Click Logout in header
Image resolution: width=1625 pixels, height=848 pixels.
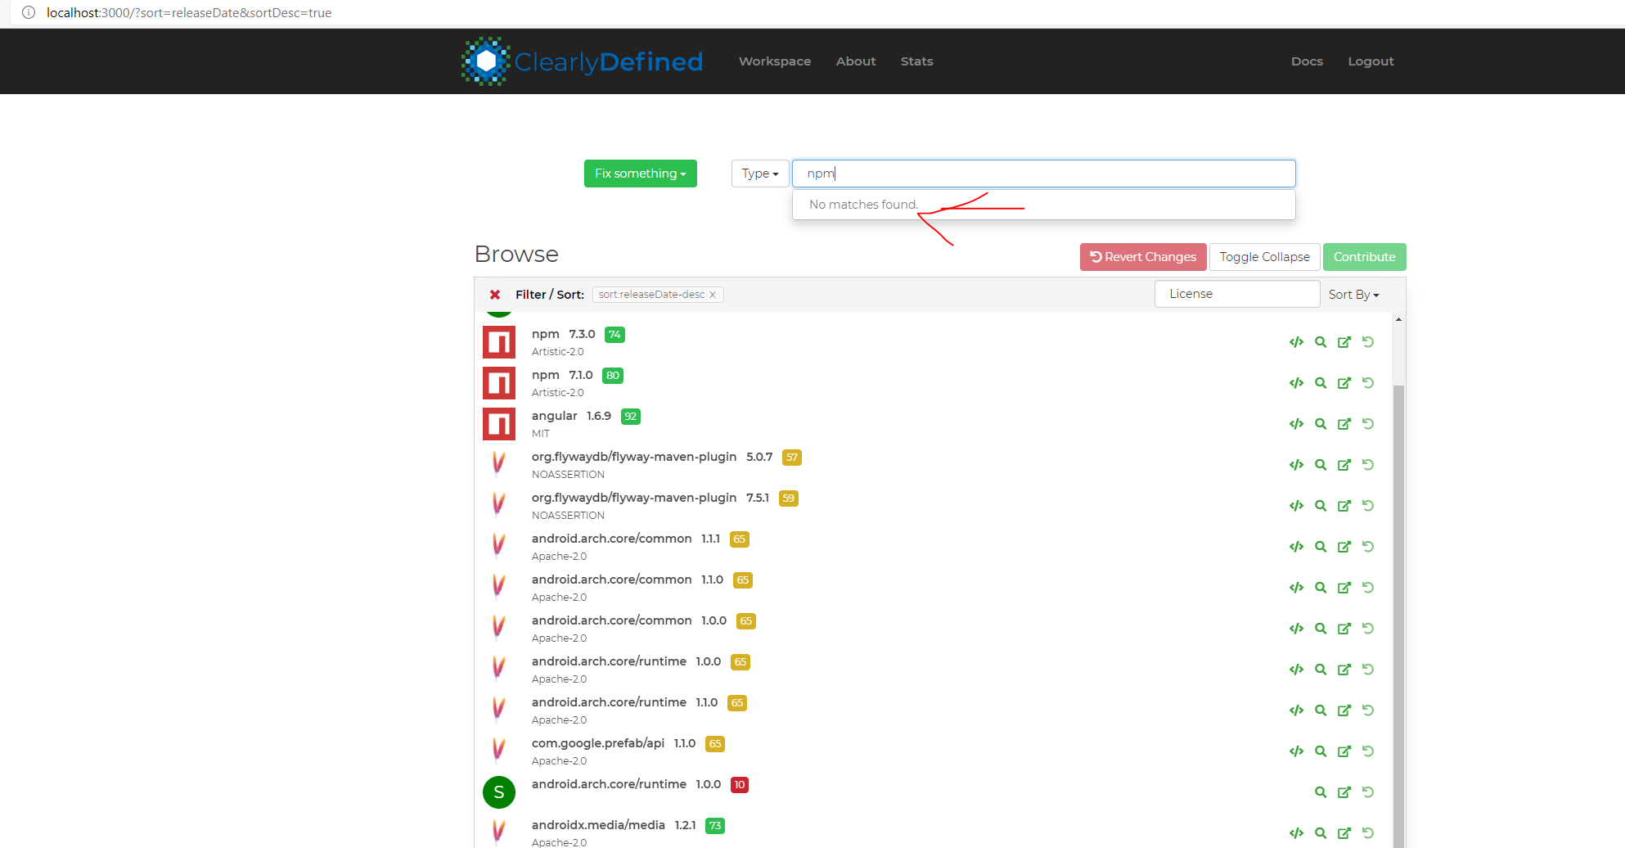pyautogui.click(x=1371, y=61)
